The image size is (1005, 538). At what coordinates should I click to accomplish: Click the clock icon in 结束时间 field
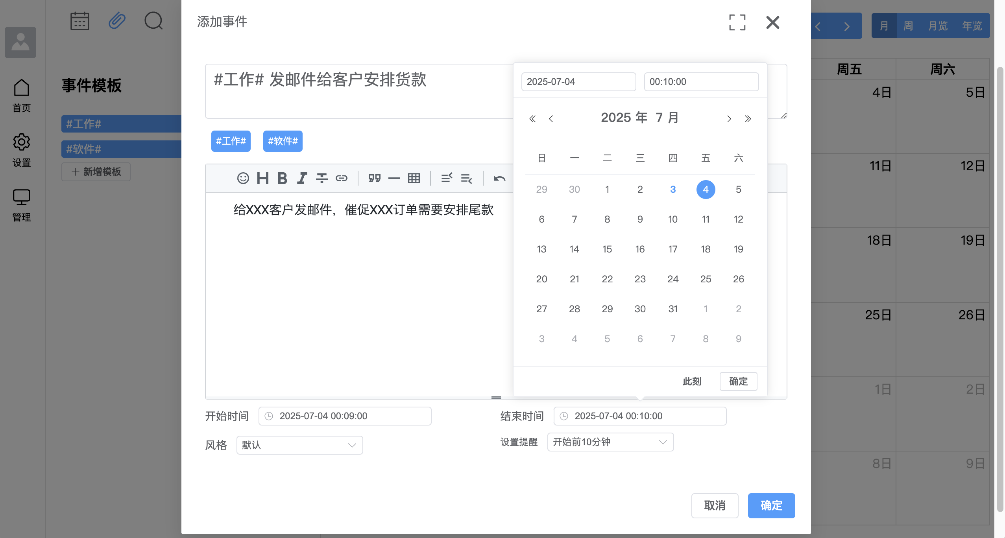coord(564,416)
